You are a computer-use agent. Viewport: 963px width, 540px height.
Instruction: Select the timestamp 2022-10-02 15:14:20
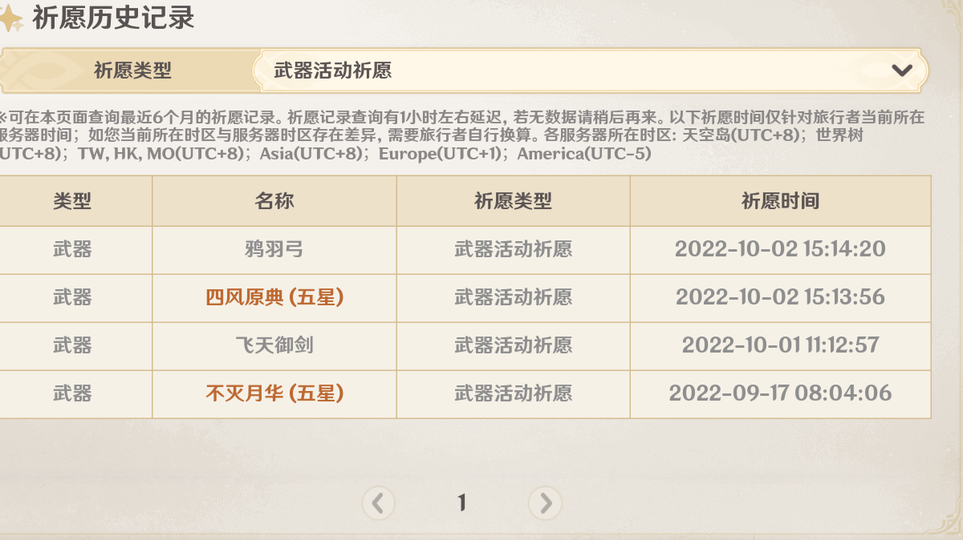click(x=780, y=249)
